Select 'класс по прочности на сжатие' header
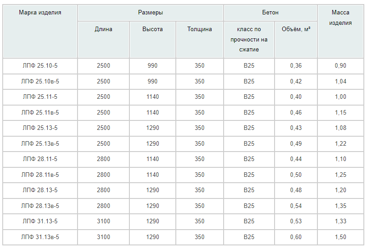Viewport: 367px width, 249px height. click(249, 40)
